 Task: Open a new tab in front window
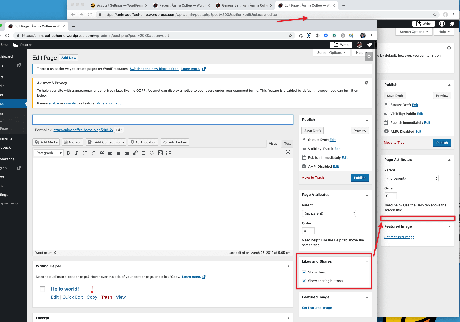[74, 26]
